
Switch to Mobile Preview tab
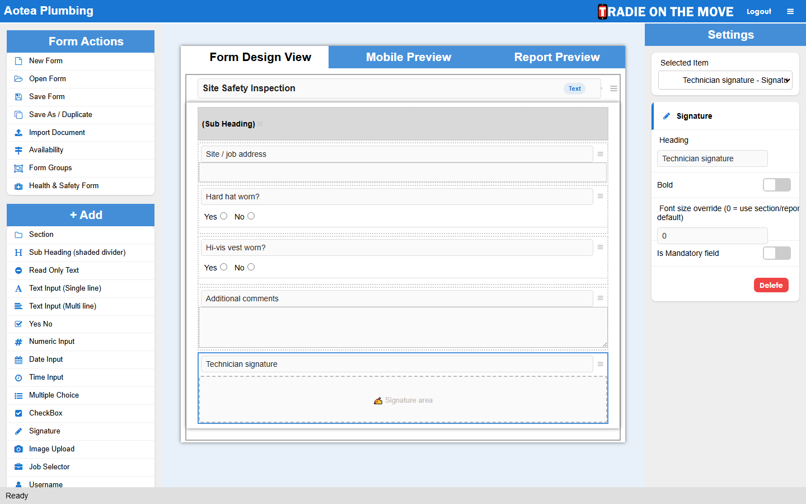(409, 57)
